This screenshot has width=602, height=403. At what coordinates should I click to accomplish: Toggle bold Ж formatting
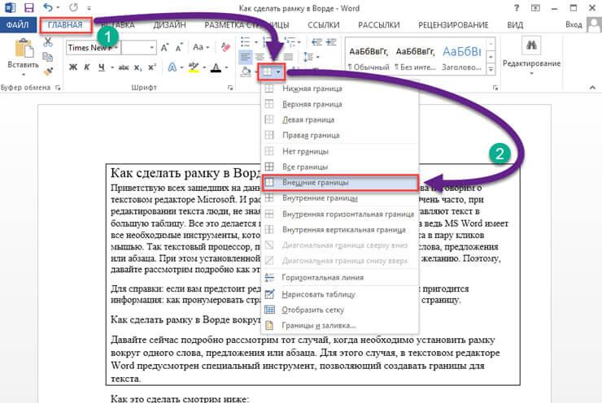pos(73,67)
